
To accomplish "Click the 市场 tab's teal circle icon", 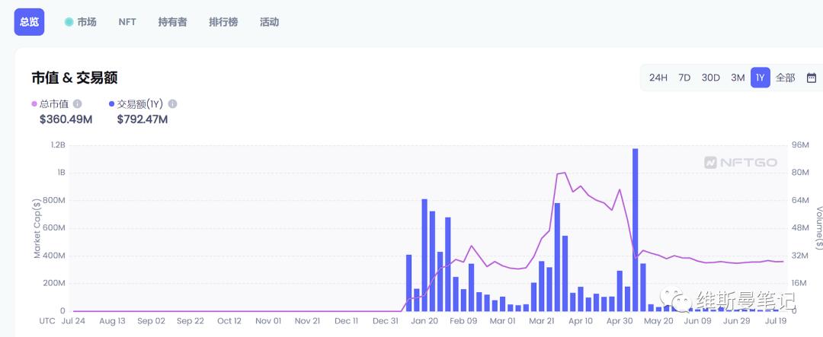I will (69, 22).
